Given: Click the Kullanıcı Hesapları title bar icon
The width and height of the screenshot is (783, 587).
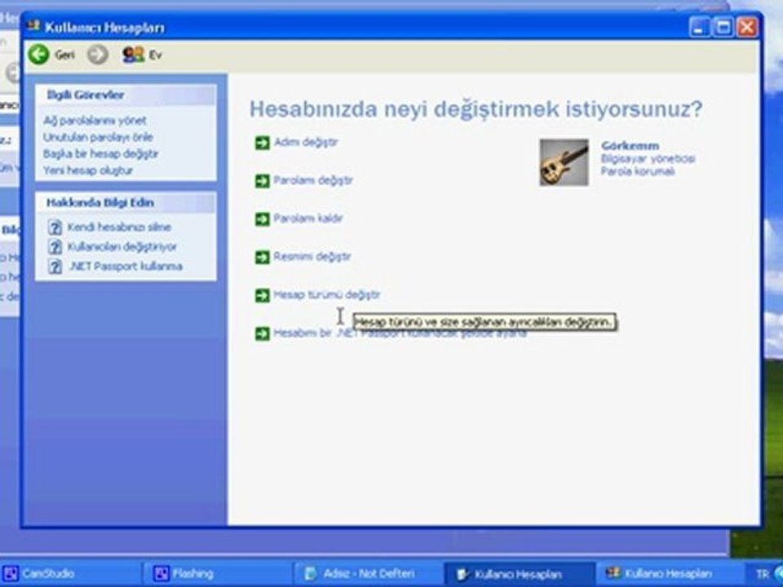Looking at the screenshot, I should tap(33, 26).
